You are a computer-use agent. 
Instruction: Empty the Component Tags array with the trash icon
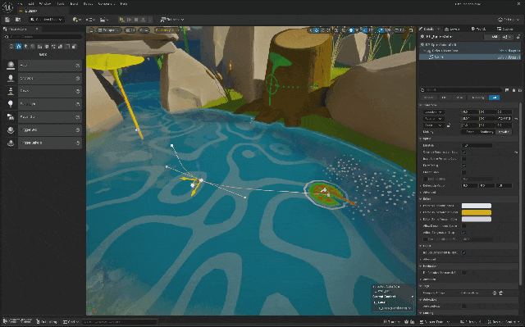tap(500, 293)
